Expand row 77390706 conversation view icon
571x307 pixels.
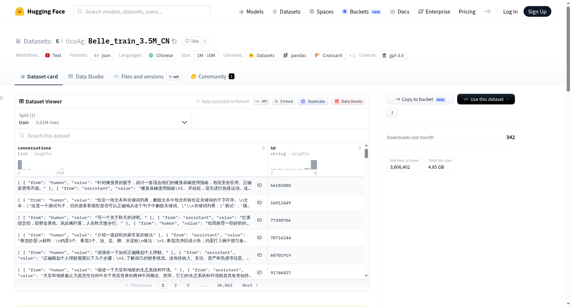coord(259,220)
